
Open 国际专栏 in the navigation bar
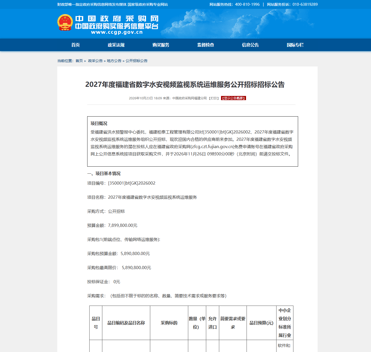pos(295,45)
